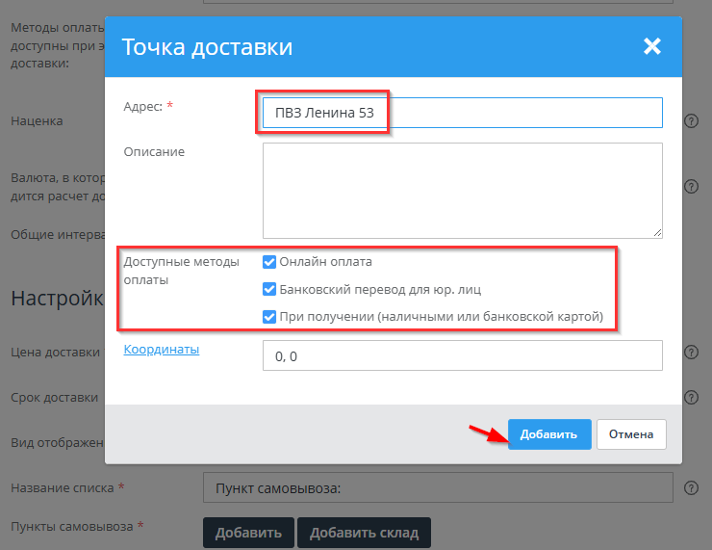Viewport: 712px width, 550px height.
Task: Click the Адрес field containing ПВЗ Ленина 53
Action: pos(462,113)
